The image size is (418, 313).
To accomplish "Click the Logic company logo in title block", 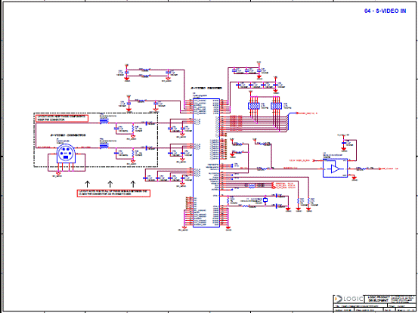I will (349, 299).
